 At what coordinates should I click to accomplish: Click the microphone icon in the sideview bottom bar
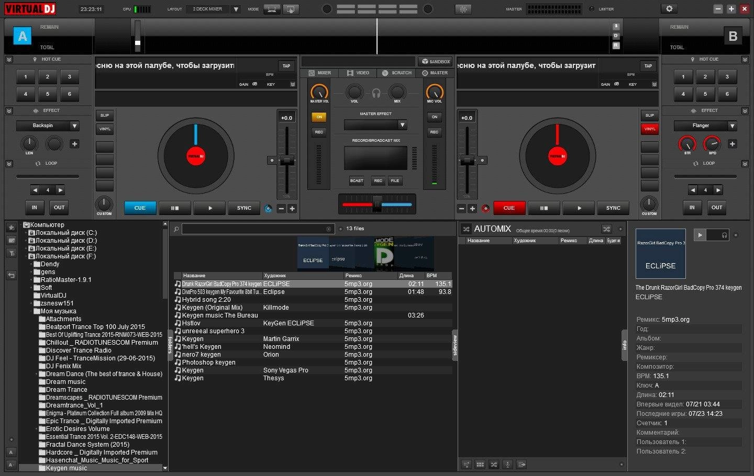coord(507,464)
